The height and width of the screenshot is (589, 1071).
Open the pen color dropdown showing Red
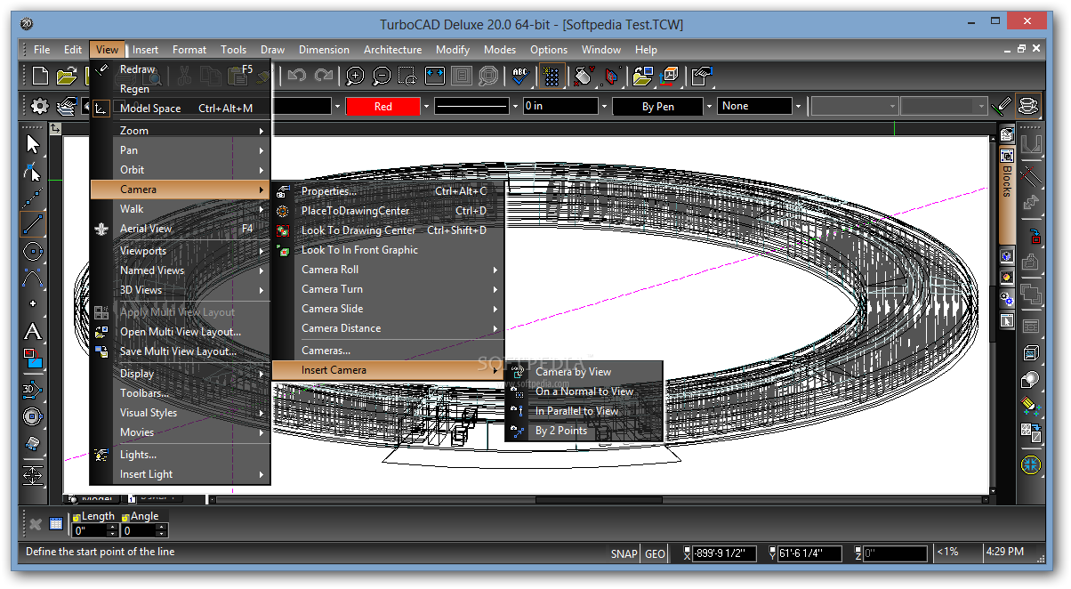pos(426,107)
